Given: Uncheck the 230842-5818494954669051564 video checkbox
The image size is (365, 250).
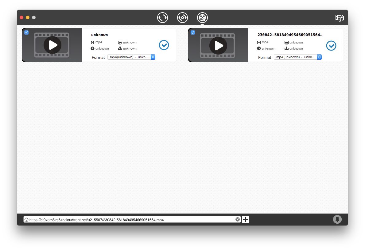Looking at the screenshot, I should click(193, 32).
